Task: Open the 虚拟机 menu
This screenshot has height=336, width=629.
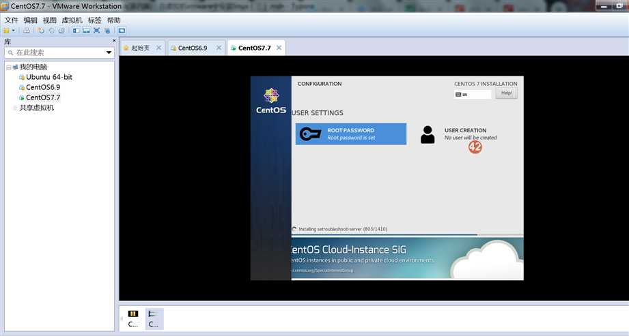Action: coord(72,20)
